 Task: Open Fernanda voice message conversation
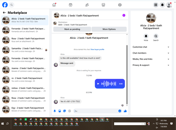tap(25, 60)
